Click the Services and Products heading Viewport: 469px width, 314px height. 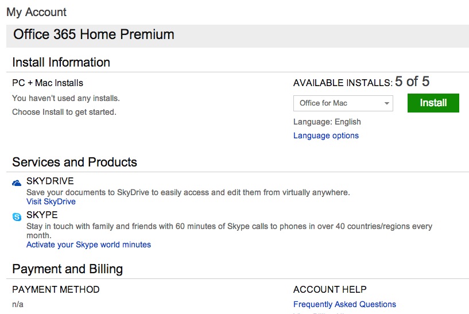[x=75, y=162]
